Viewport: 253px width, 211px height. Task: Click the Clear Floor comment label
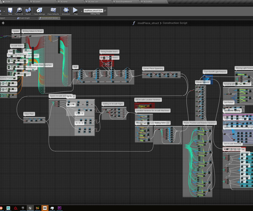pyautogui.click(x=29, y=114)
